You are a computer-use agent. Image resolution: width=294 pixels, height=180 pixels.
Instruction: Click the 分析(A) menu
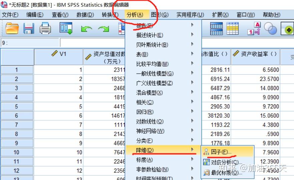click(x=135, y=15)
